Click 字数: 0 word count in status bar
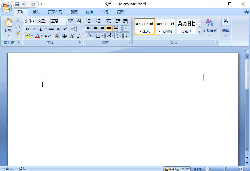Image resolution: width=250 pixels, height=171 pixels. coord(8,169)
